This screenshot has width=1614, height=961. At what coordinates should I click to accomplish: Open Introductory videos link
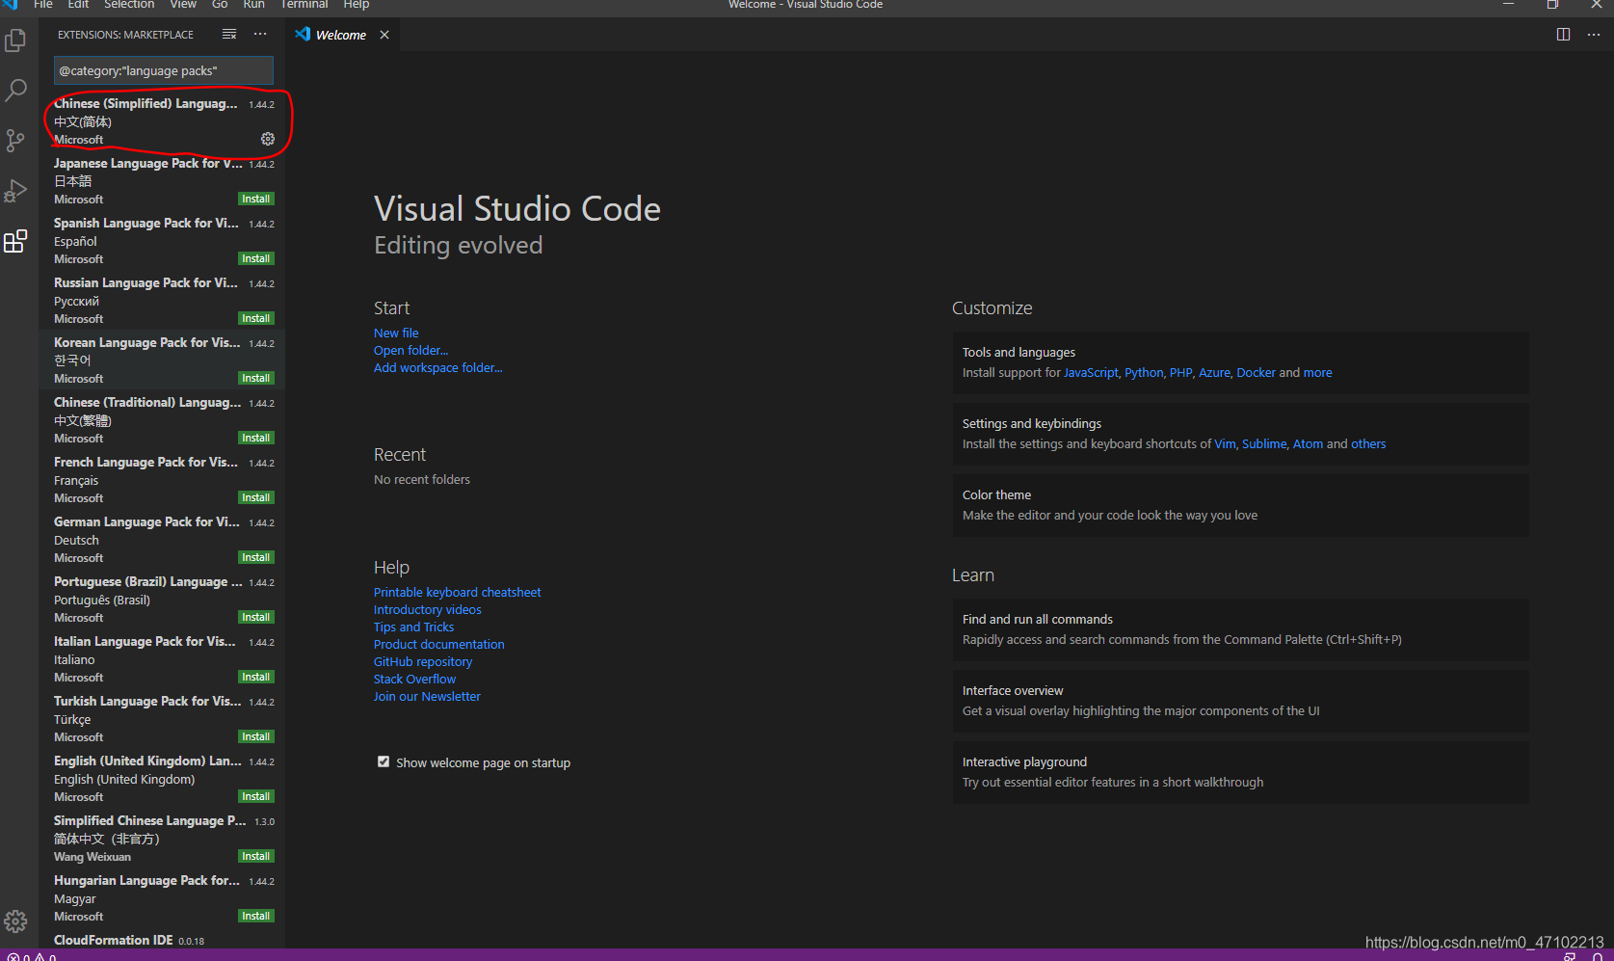[427, 609]
